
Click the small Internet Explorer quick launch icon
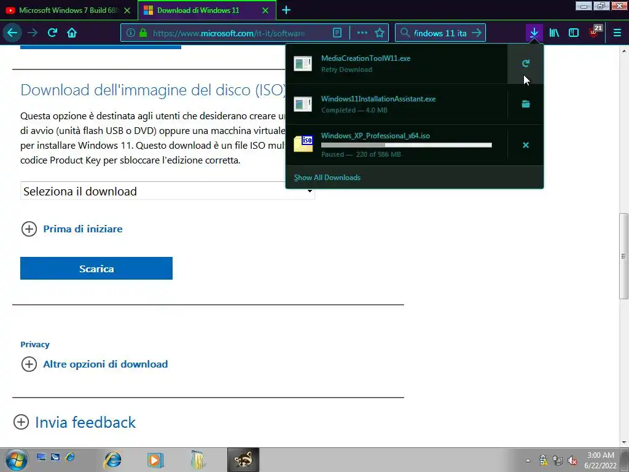point(70,457)
